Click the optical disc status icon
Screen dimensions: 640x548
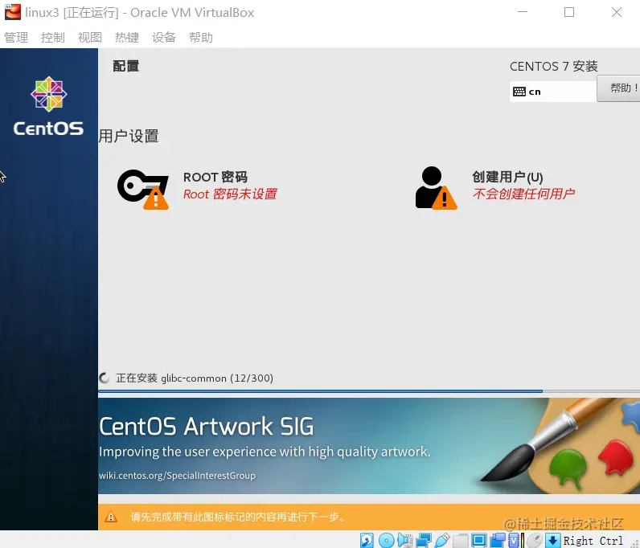click(x=386, y=540)
